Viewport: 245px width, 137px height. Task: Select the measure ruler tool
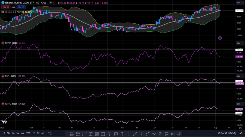click(179, 134)
